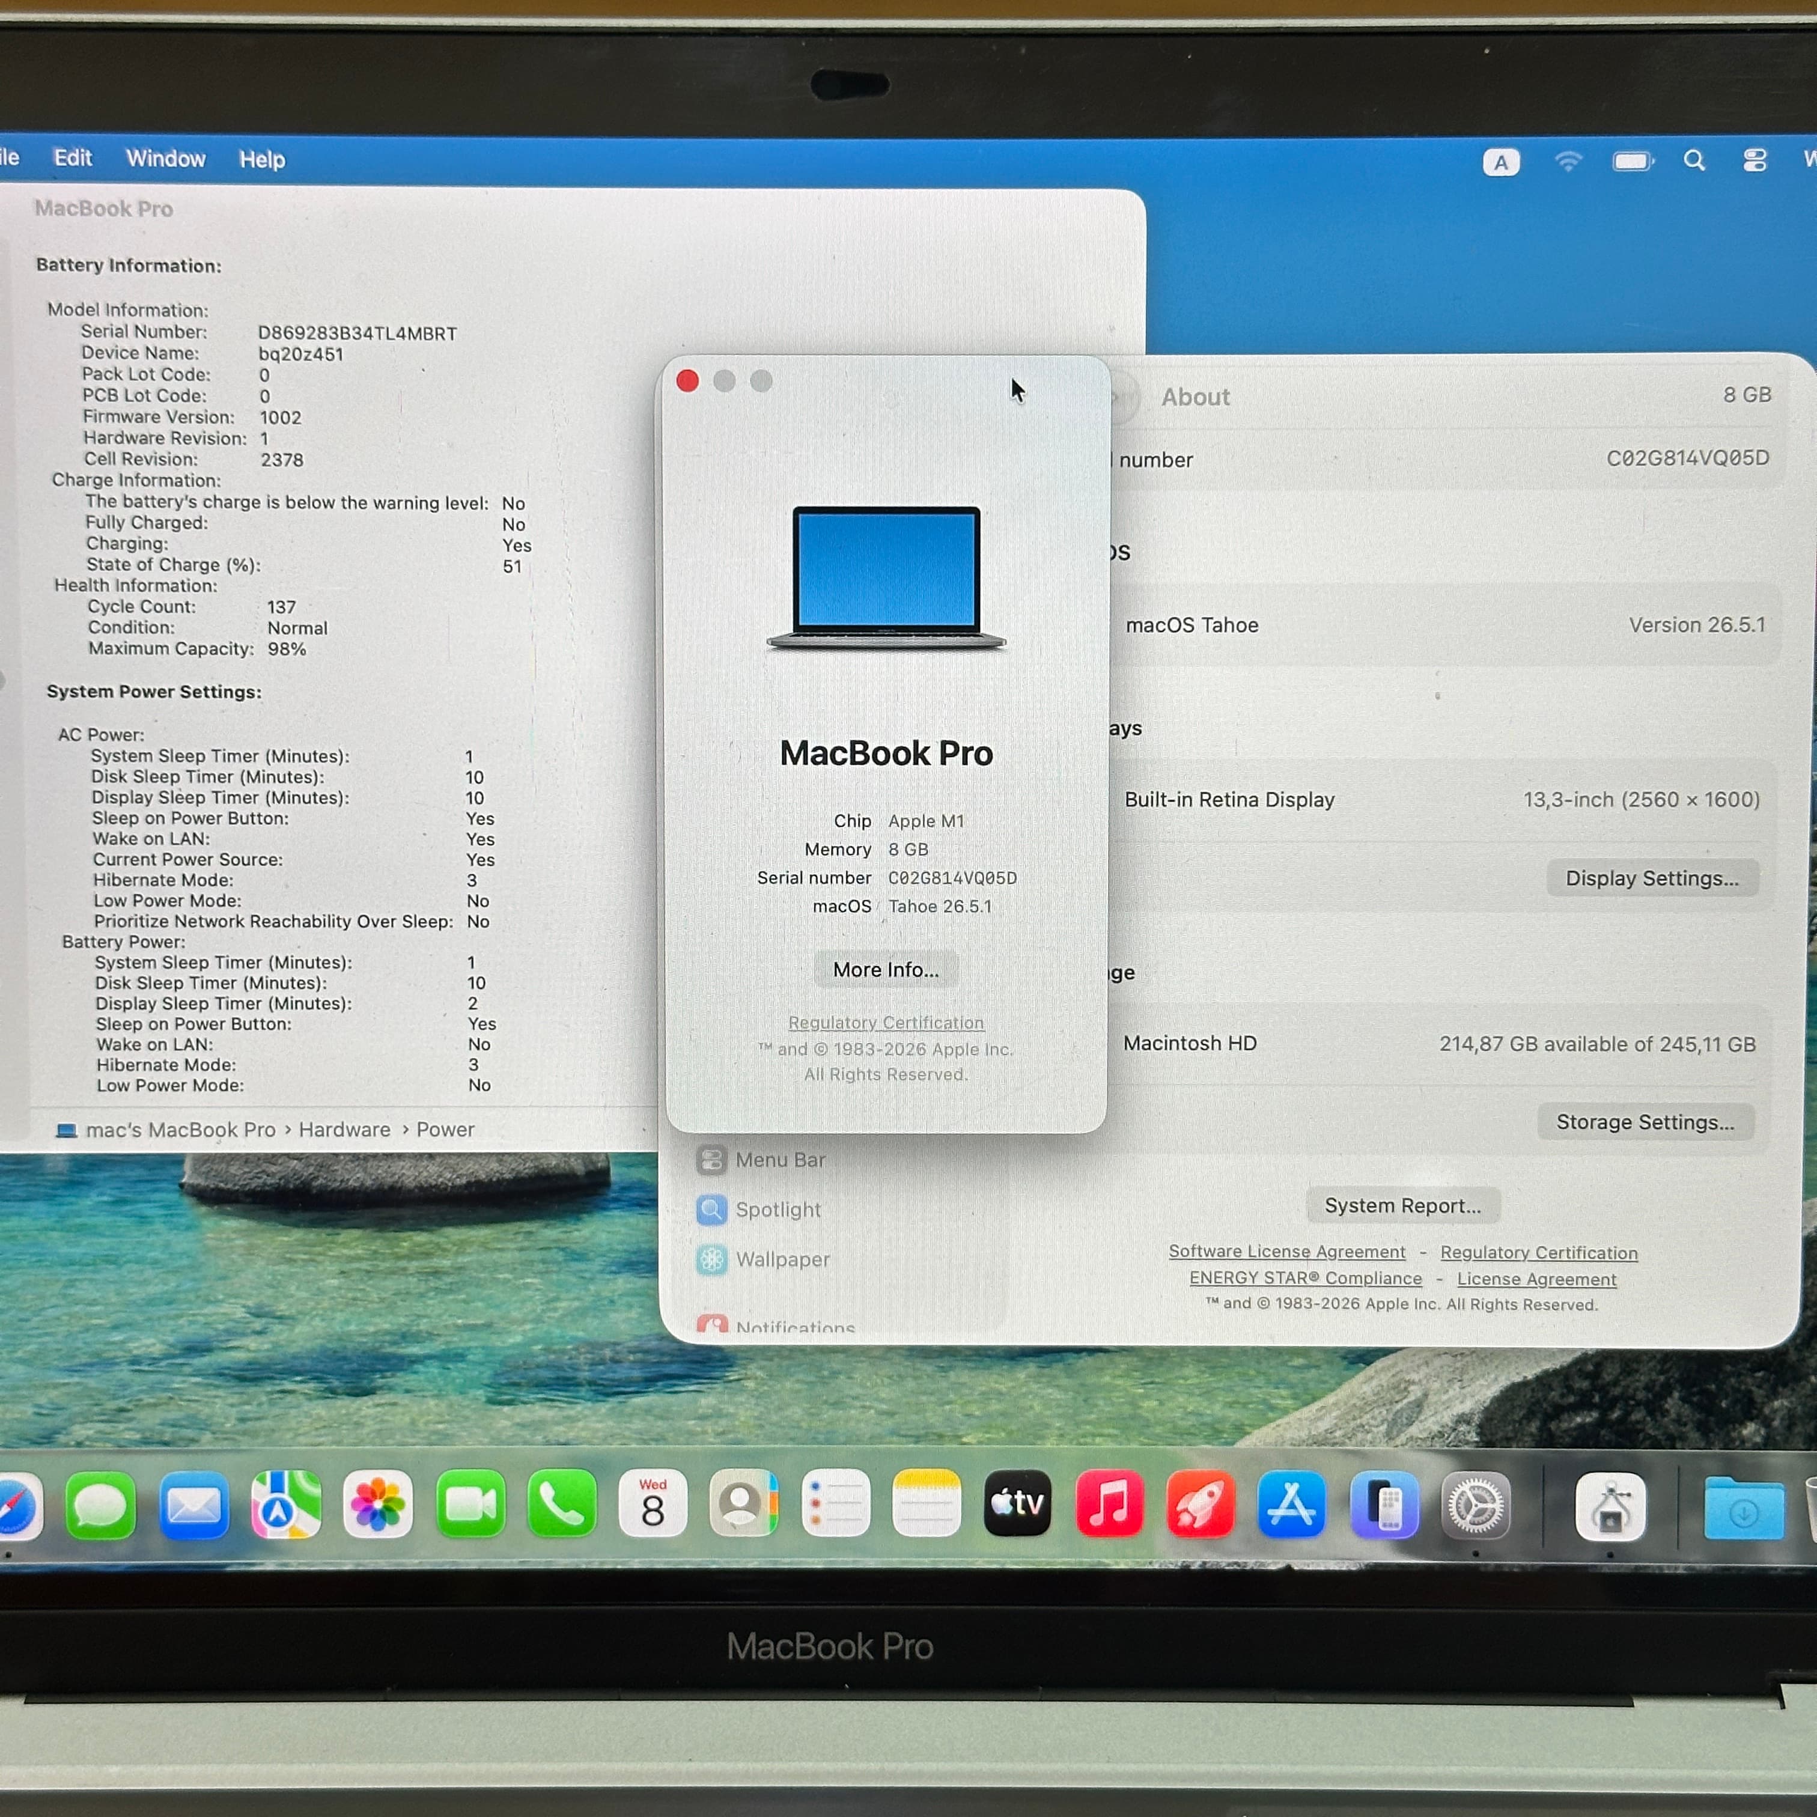Open Messages from the Dock
Image resolution: width=1817 pixels, height=1817 pixels.
(x=100, y=1506)
